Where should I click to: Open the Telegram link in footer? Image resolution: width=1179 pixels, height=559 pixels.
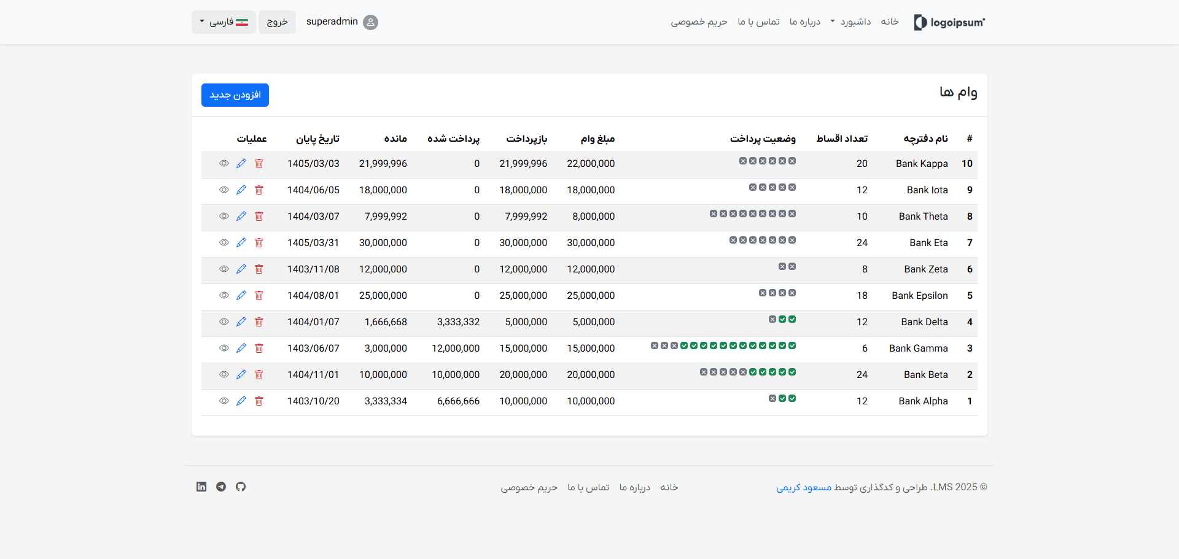pos(221,487)
